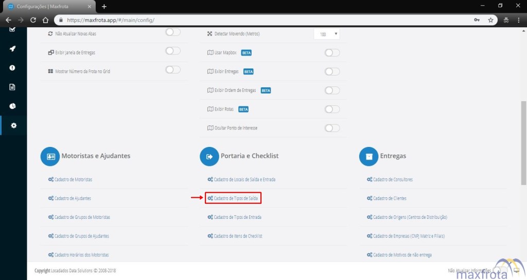Click the alert exclamation sidebar icon

pos(12,68)
